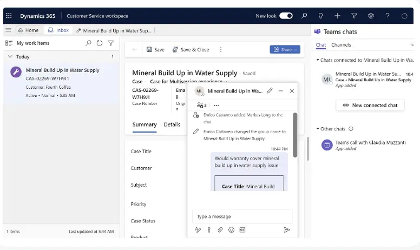Refresh the My work items list
Image resolution: width=420 pixels, height=250 pixels.
click(x=100, y=43)
